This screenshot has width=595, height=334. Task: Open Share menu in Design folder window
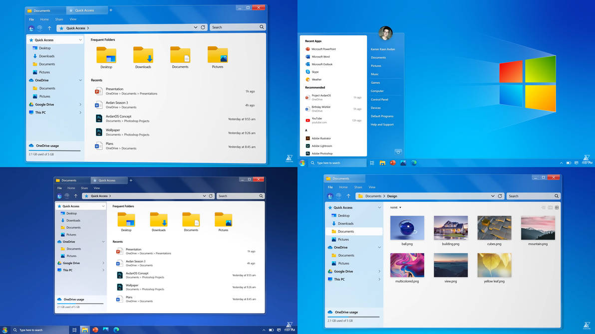(x=358, y=187)
